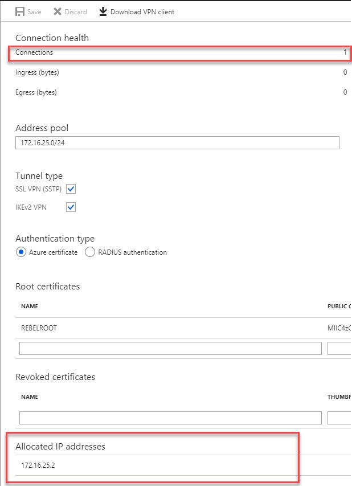Toggle the IKEv2 VPN checkbox
The width and height of the screenshot is (352, 486).
click(x=71, y=207)
